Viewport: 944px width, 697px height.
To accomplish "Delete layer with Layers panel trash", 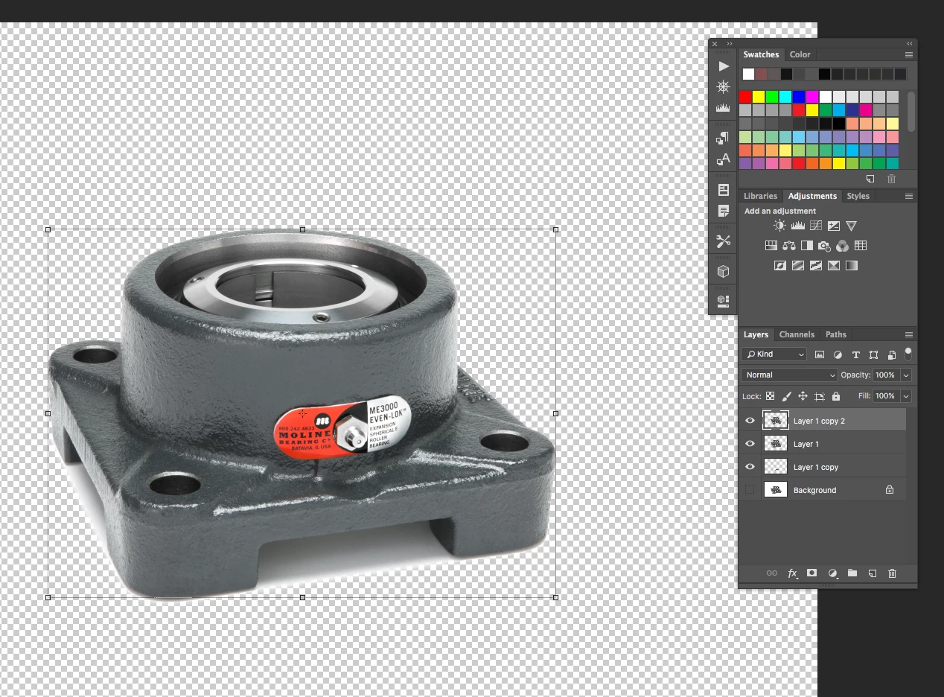I will 892,573.
